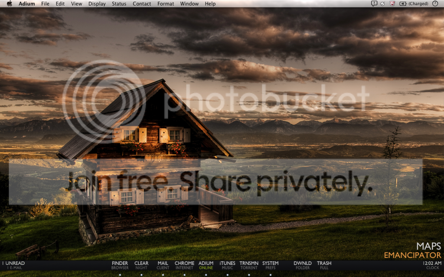Open the View menu

click(x=76, y=3)
